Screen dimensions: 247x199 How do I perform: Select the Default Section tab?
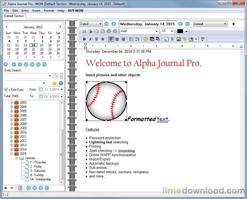pyautogui.click(x=14, y=16)
